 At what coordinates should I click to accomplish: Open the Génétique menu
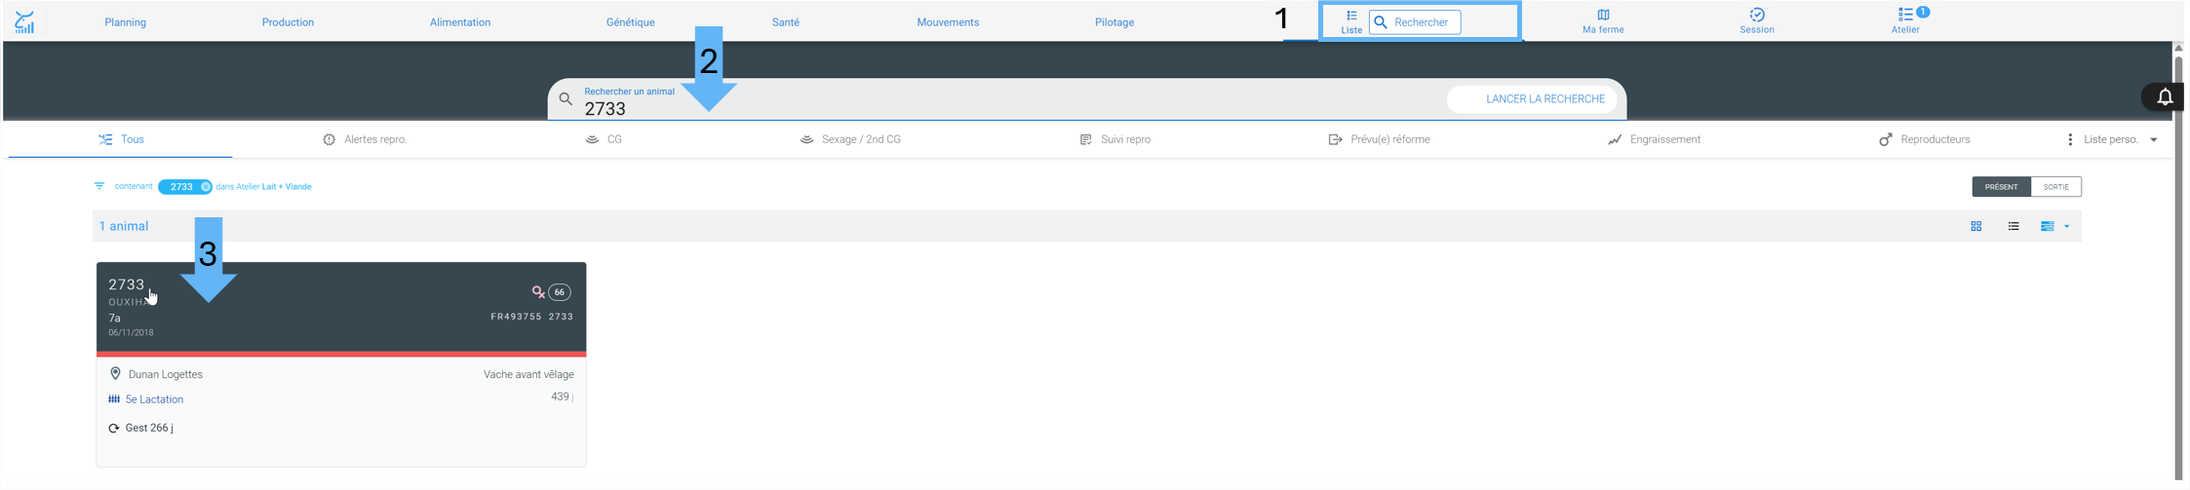tap(631, 22)
